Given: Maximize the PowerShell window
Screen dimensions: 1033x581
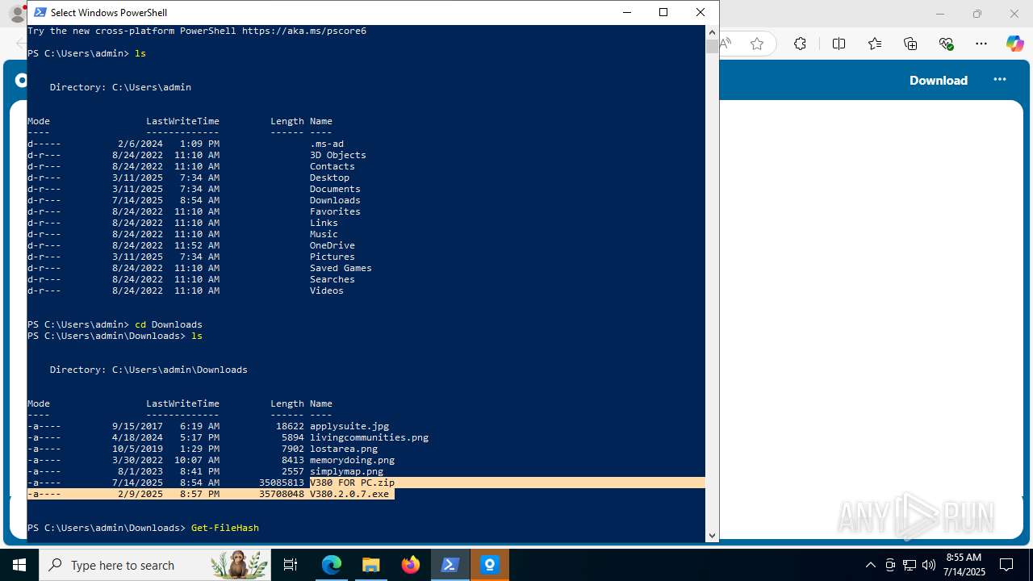Looking at the screenshot, I should [x=663, y=12].
